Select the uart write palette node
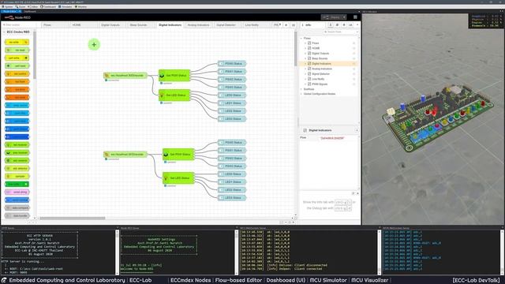Viewport: 505px width, 284px height. tap(17, 58)
